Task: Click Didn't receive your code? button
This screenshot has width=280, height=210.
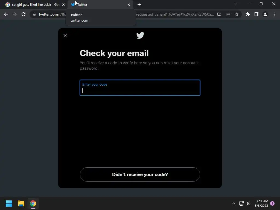Action: click(x=140, y=174)
